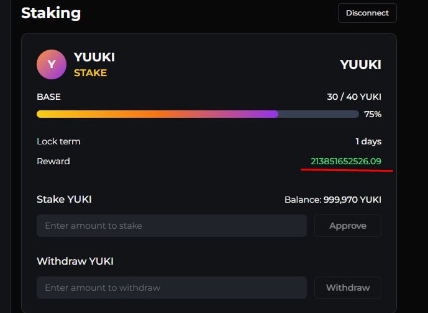This screenshot has width=428, height=313.
Task: Focus the 'Enter amount to stake' field
Action: click(171, 226)
